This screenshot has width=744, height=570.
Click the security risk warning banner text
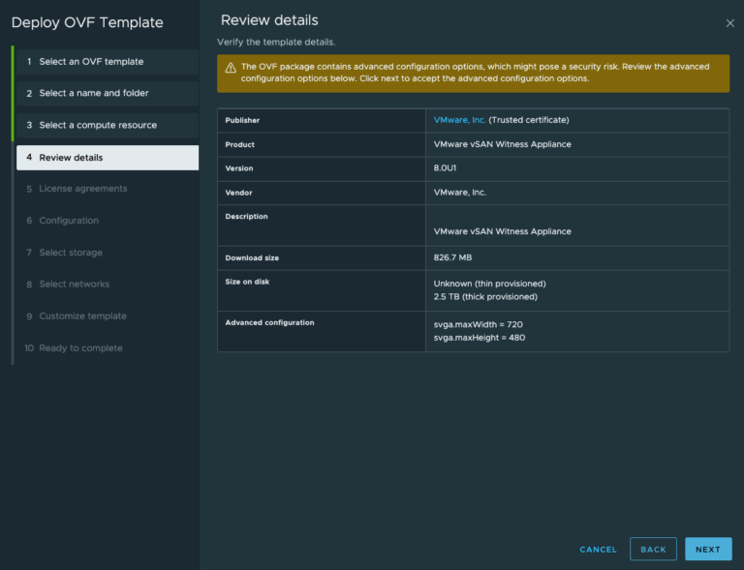pos(475,73)
